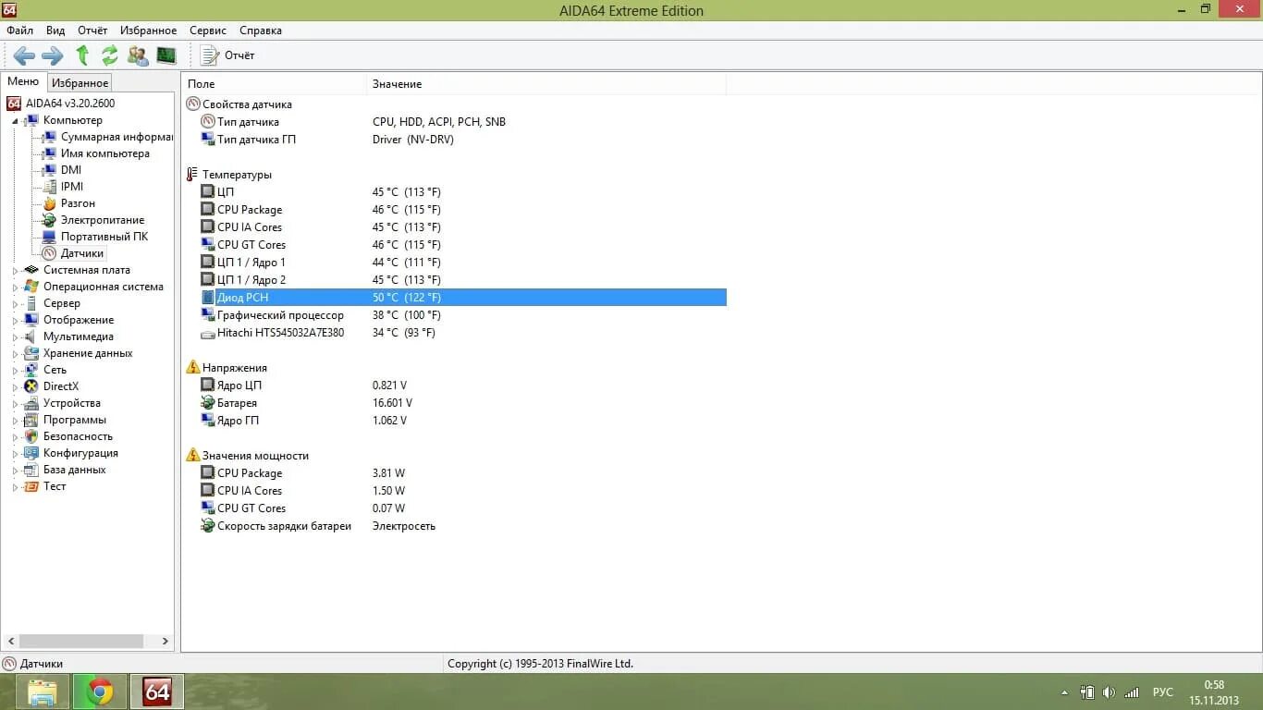
Task: Open File Explorer from the taskbar
Action: 43,692
